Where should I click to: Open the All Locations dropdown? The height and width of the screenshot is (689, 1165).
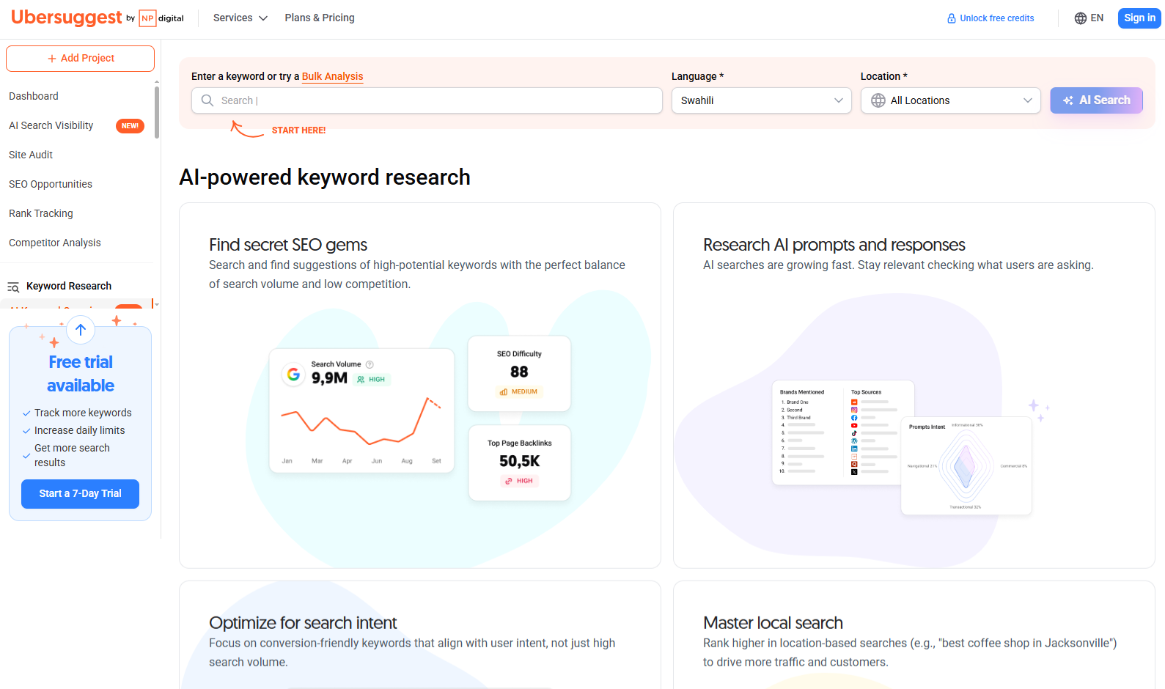[951, 100]
